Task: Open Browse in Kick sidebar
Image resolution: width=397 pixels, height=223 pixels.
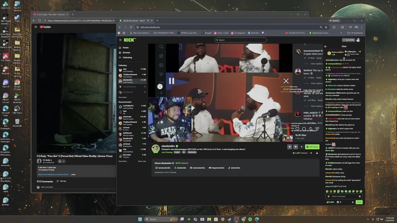Action: 124,53
